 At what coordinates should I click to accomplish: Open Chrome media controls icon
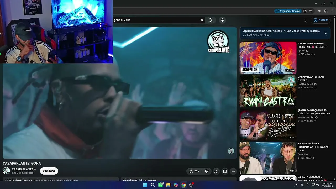tap(319, 11)
